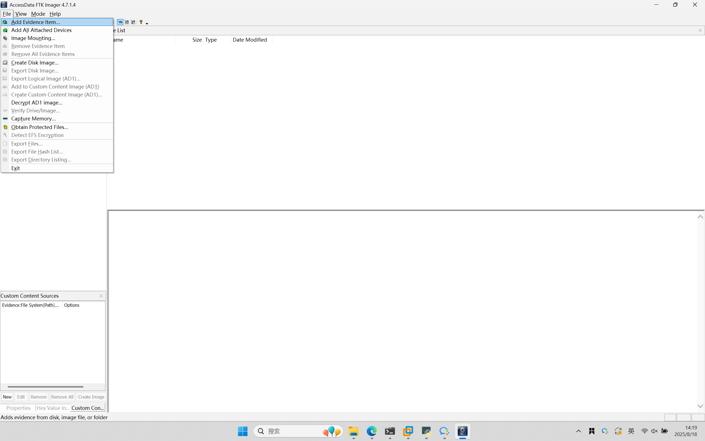Toggle the 英 input method indicator
The width and height of the screenshot is (705, 441).
pyautogui.click(x=631, y=431)
